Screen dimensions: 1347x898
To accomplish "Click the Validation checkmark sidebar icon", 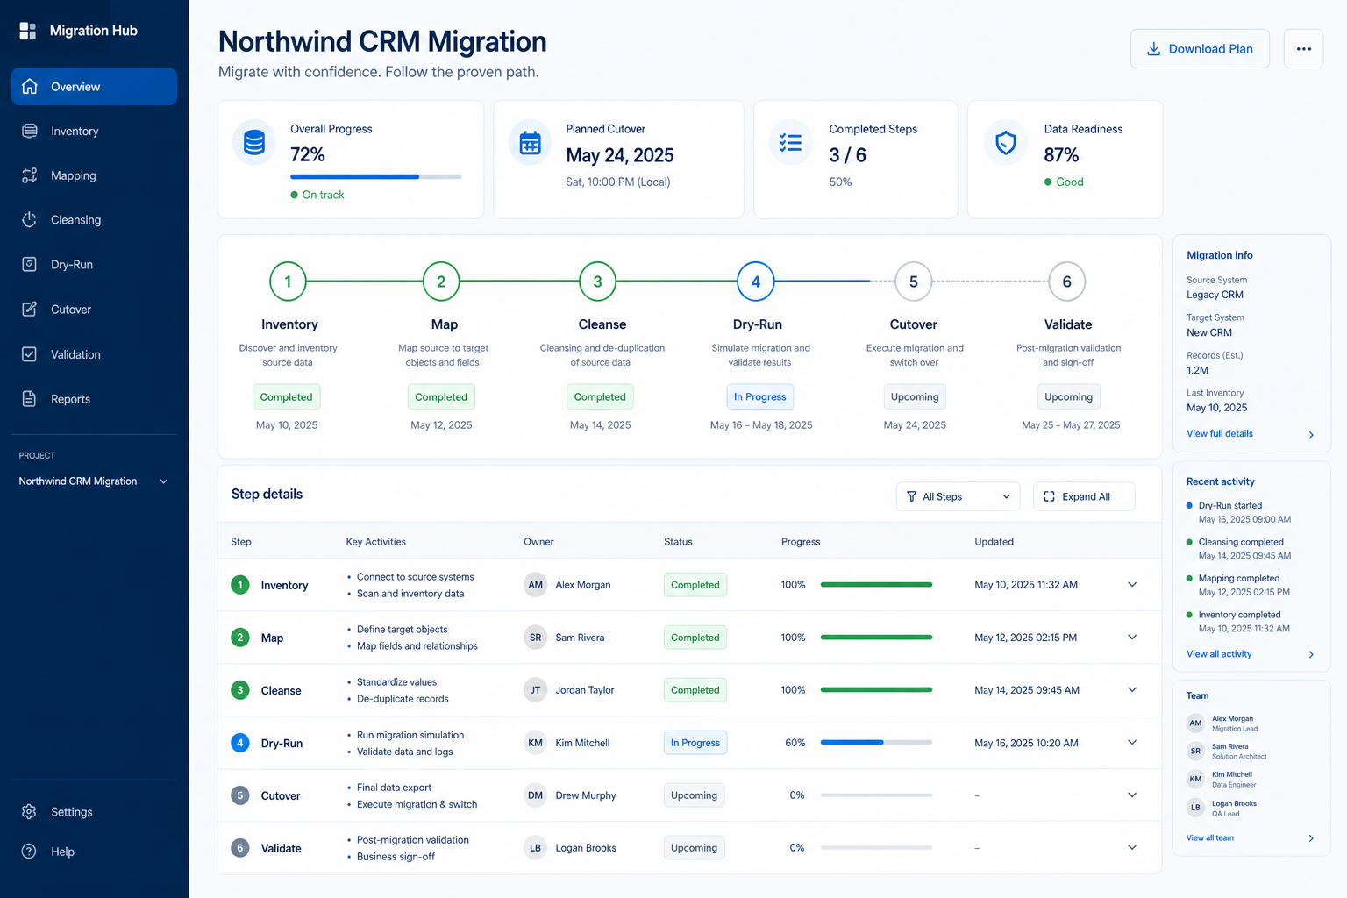I will 30,354.
